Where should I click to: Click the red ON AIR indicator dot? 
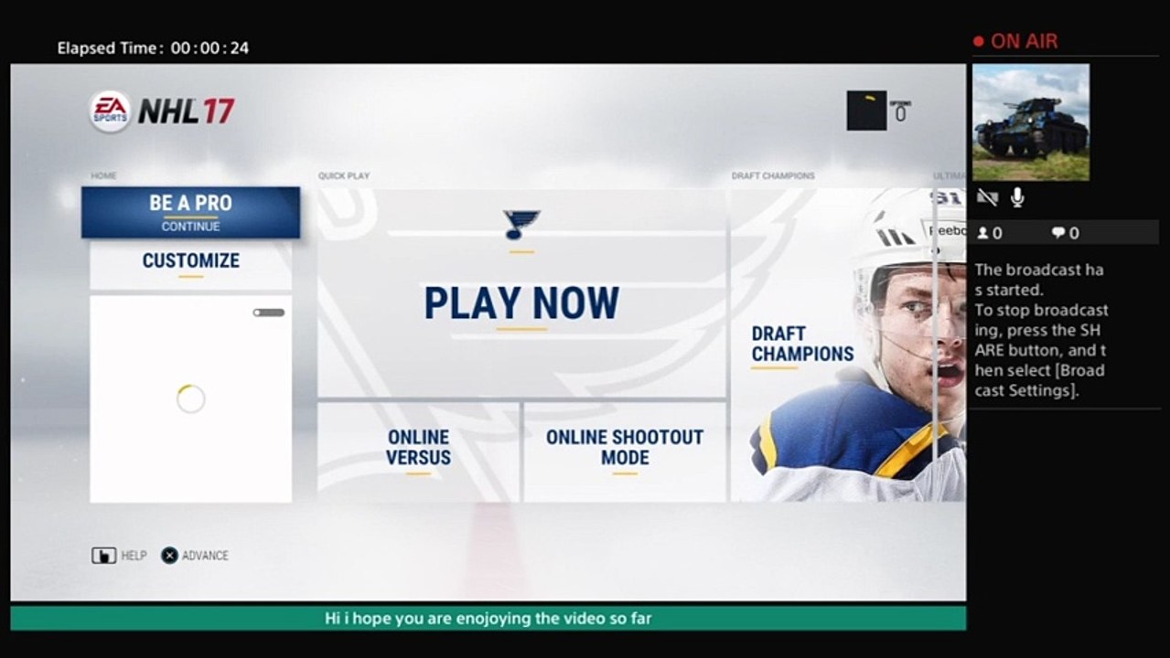(978, 41)
